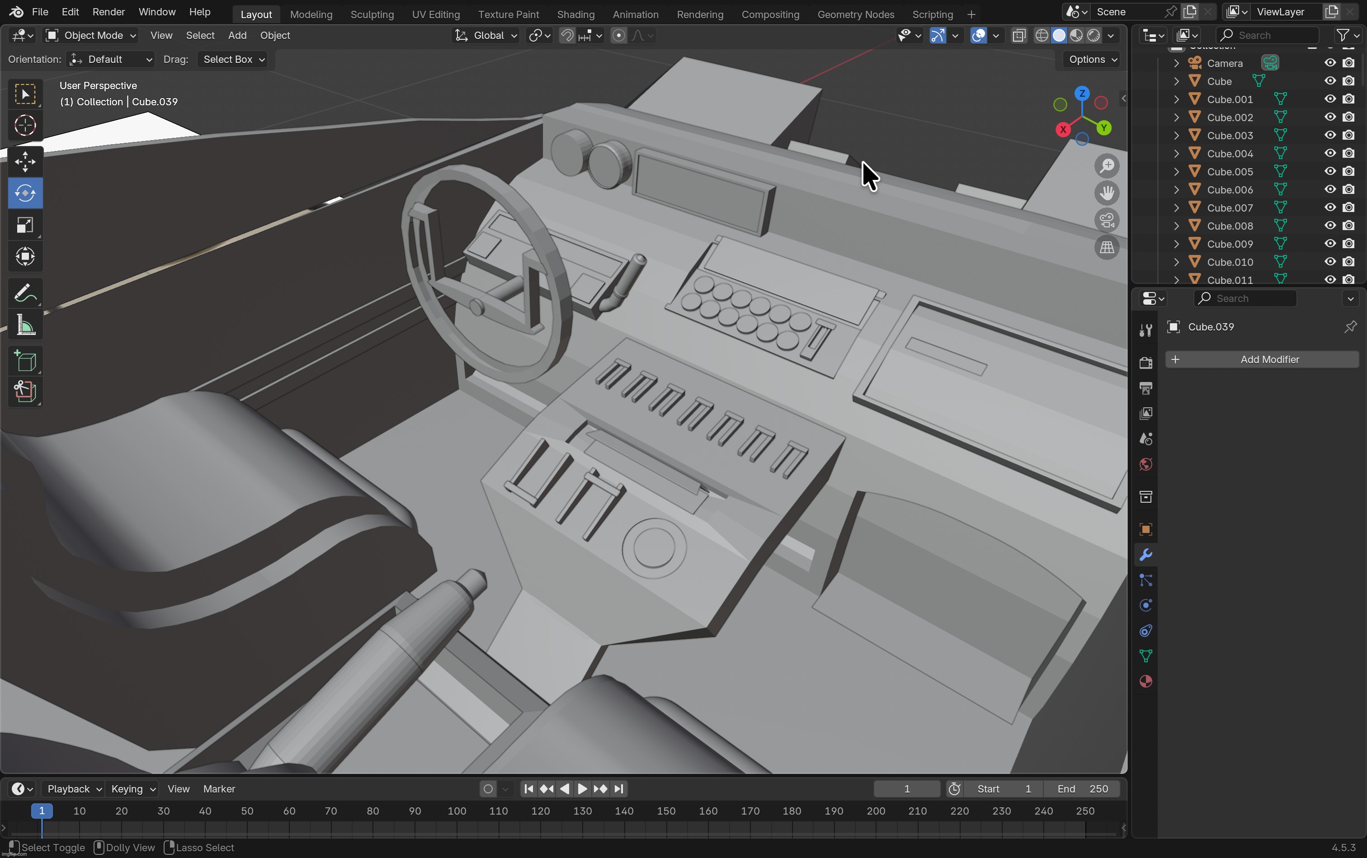Image resolution: width=1367 pixels, height=858 pixels.
Task: Open the Measure tool
Action: coord(25,324)
